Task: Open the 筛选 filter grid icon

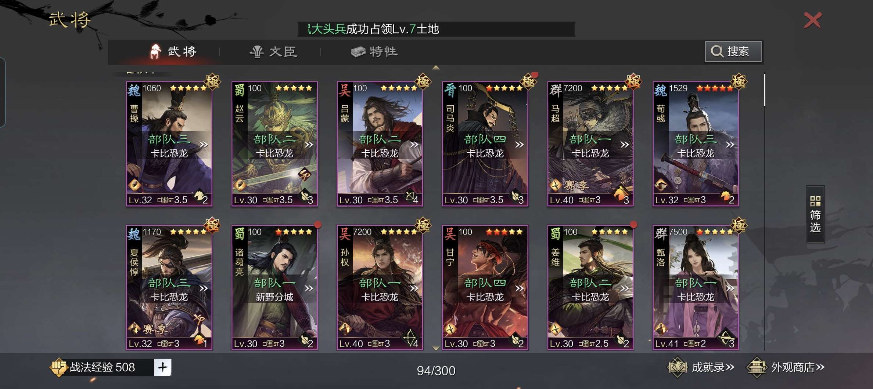Action: 815,201
